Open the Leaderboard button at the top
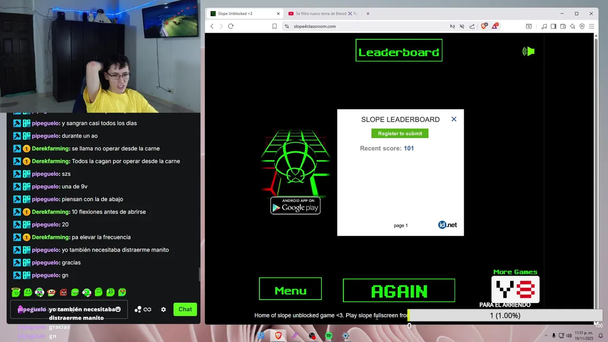The width and height of the screenshot is (608, 342). tap(399, 50)
